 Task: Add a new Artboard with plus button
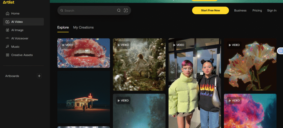[x=39, y=76]
